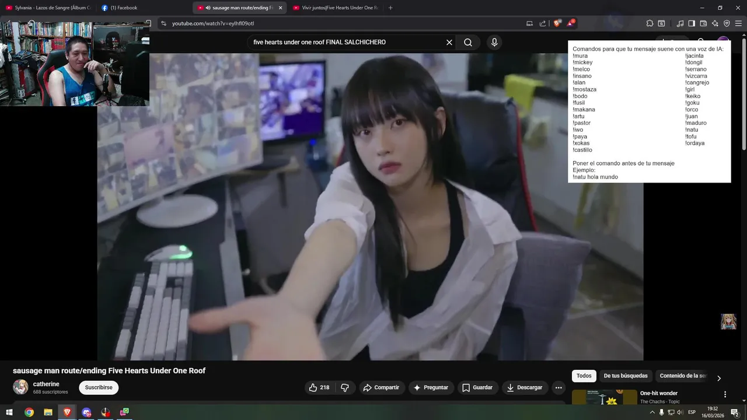Screen dimensions: 747x420
Task: Open the tab search icon in toolbar
Action: coord(661,23)
